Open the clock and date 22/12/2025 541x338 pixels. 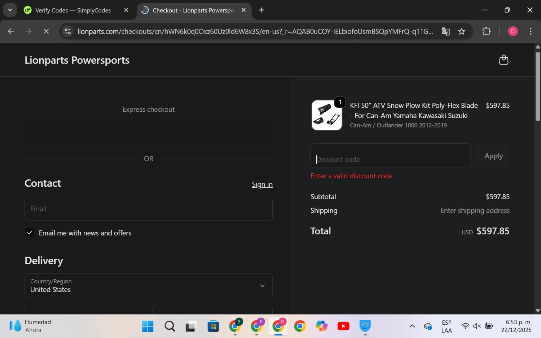(516, 326)
